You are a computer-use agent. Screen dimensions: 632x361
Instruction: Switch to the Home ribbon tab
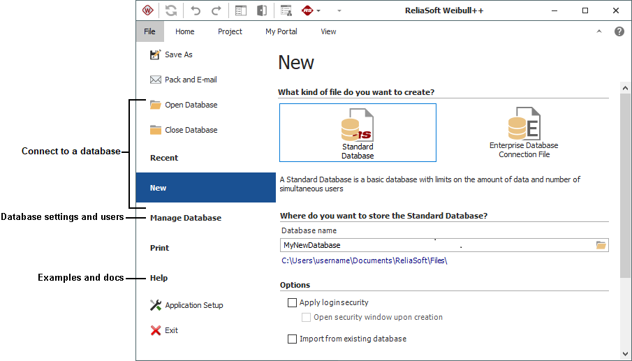(x=185, y=31)
